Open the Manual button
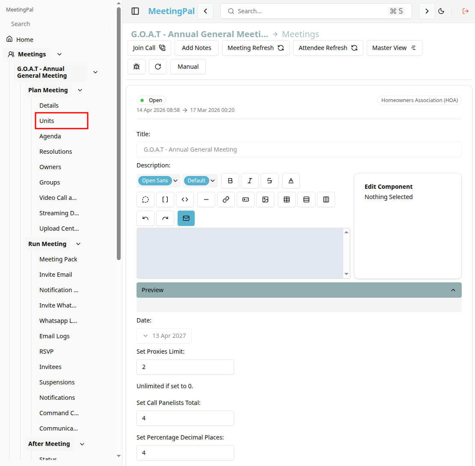475x466 pixels. [x=188, y=67]
